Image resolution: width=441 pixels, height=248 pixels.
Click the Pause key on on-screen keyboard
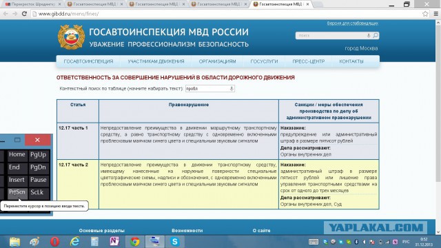(39, 180)
